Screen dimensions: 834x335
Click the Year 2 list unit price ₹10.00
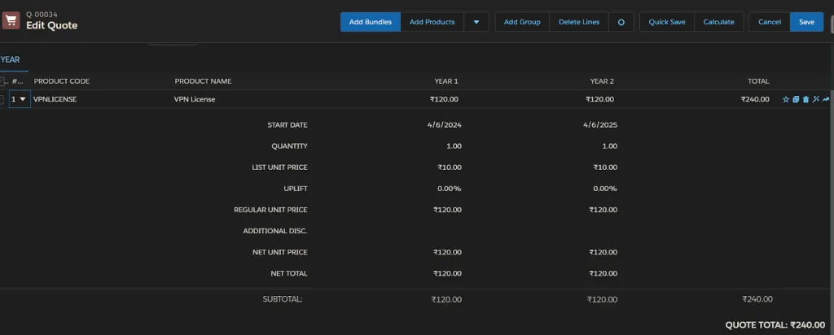click(605, 167)
